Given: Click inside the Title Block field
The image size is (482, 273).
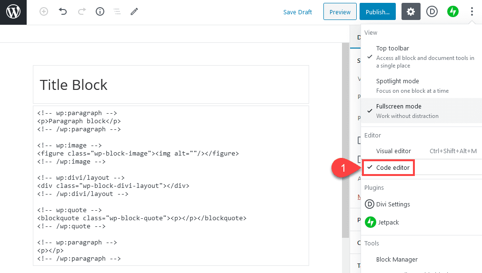Looking at the screenshot, I should pos(171,85).
